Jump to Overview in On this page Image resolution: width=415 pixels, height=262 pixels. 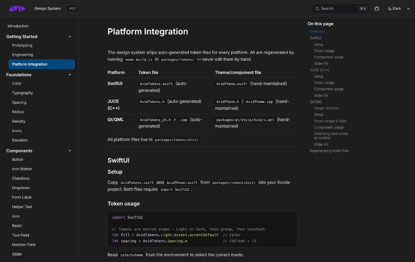coord(317,32)
